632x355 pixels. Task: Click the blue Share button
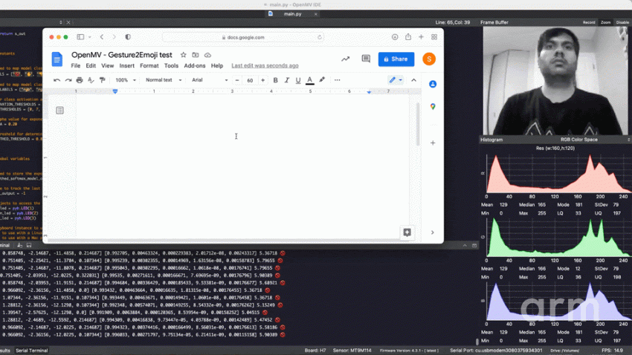(x=396, y=59)
